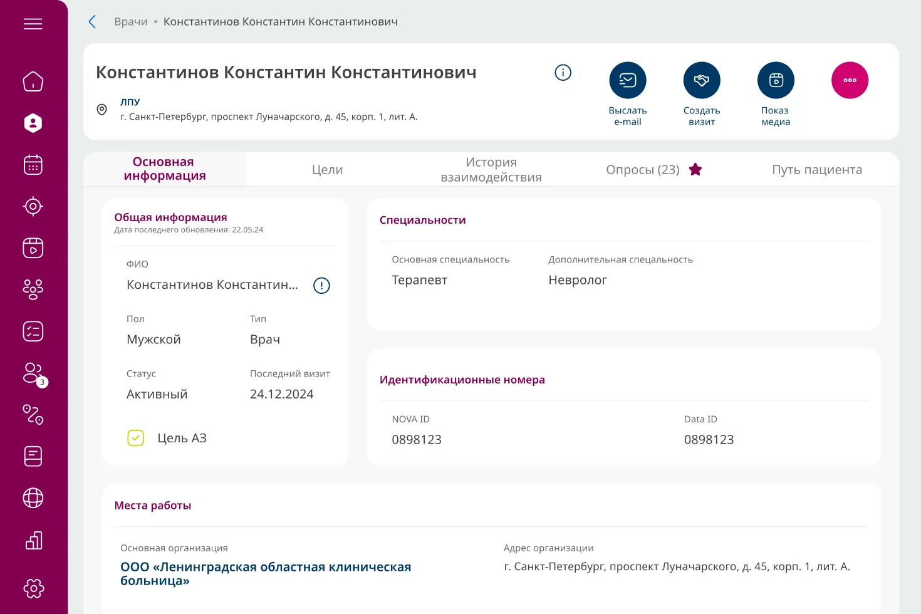Click the Показ медиа icon
The height and width of the screenshot is (614, 921).
click(x=776, y=80)
